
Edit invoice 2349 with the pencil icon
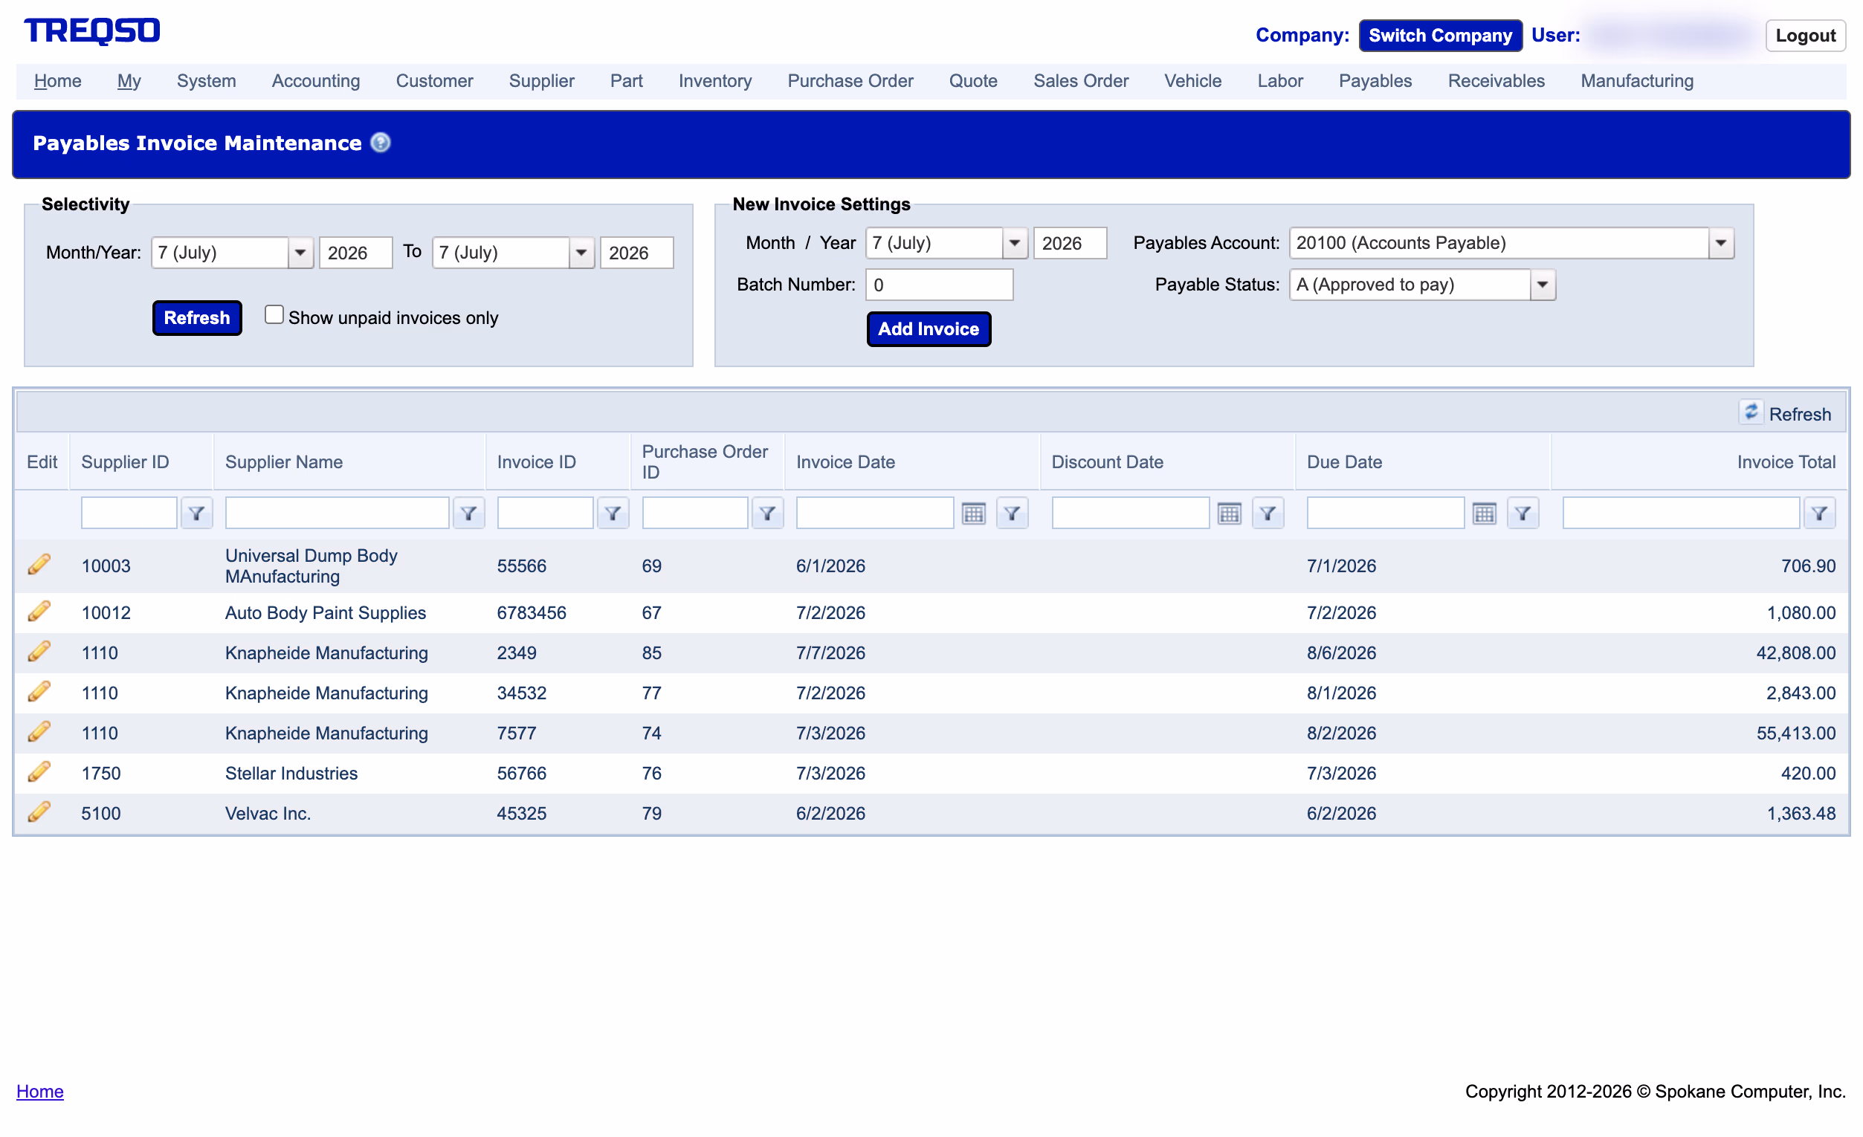click(x=39, y=651)
